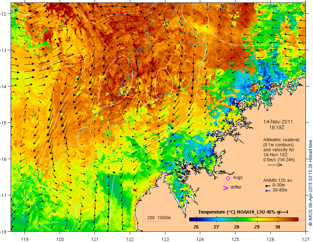313x242 pixels.
Task: Click longitude axis label 119
Action: click(25, 239)
